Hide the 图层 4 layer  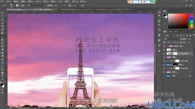[164, 50]
